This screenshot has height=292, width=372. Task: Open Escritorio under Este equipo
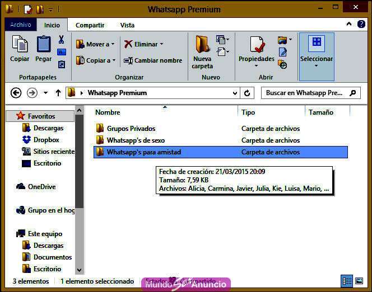42,269
